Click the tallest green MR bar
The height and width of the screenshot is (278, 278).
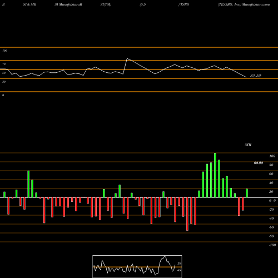[x=215, y=175]
